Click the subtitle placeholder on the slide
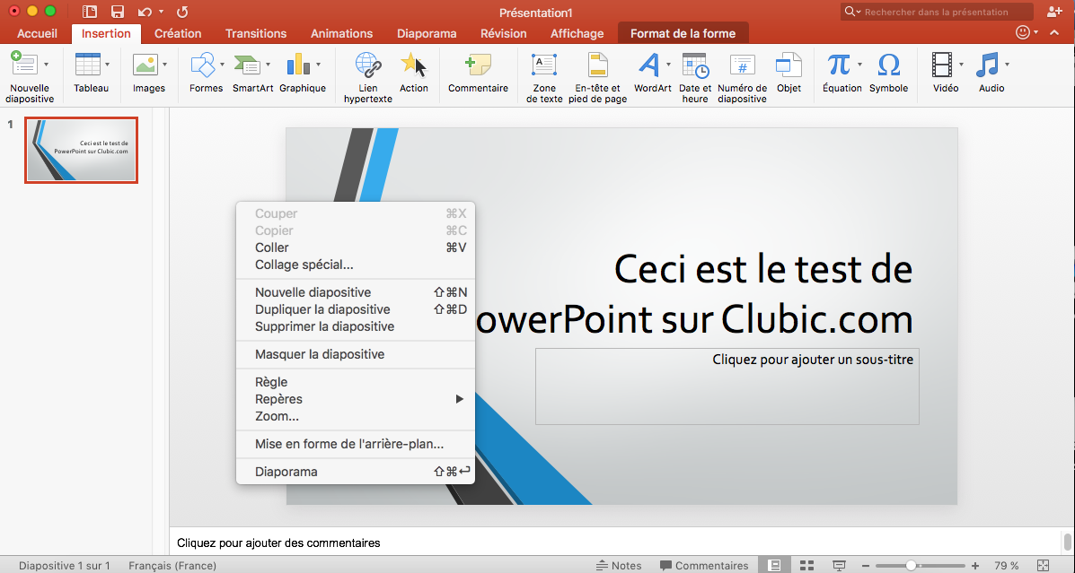The width and height of the screenshot is (1075, 573). click(x=727, y=386)
